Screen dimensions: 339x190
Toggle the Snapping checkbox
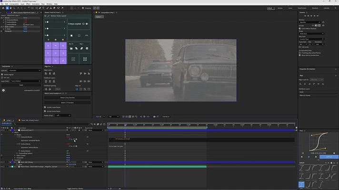point(83,8)
